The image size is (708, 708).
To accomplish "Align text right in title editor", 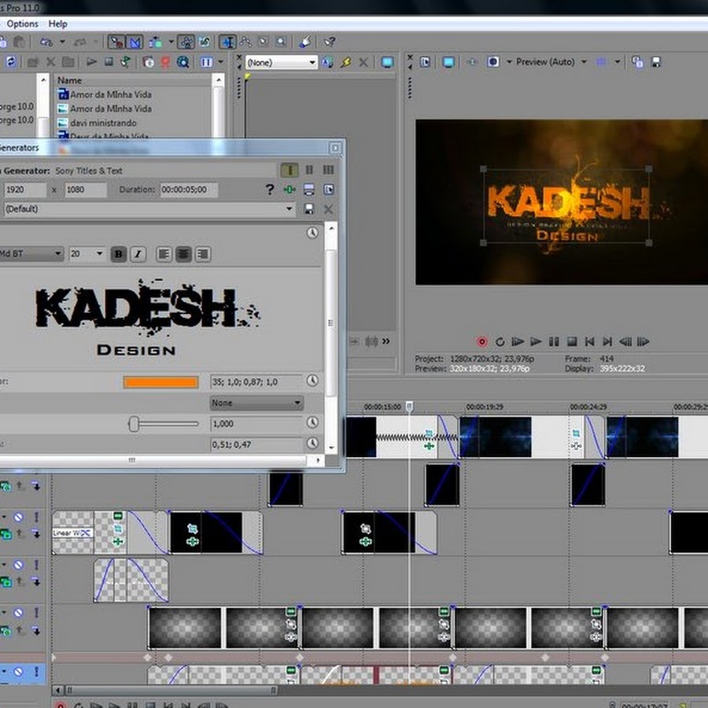I will tap(203, 254).
